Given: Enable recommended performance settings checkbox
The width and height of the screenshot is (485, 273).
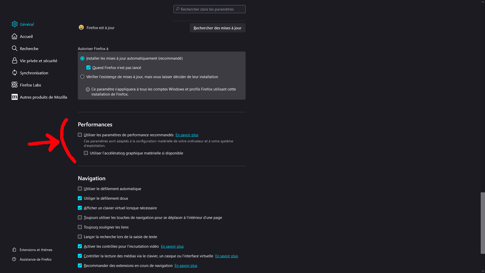Looking at the screenshot, I should coord(80,135).
